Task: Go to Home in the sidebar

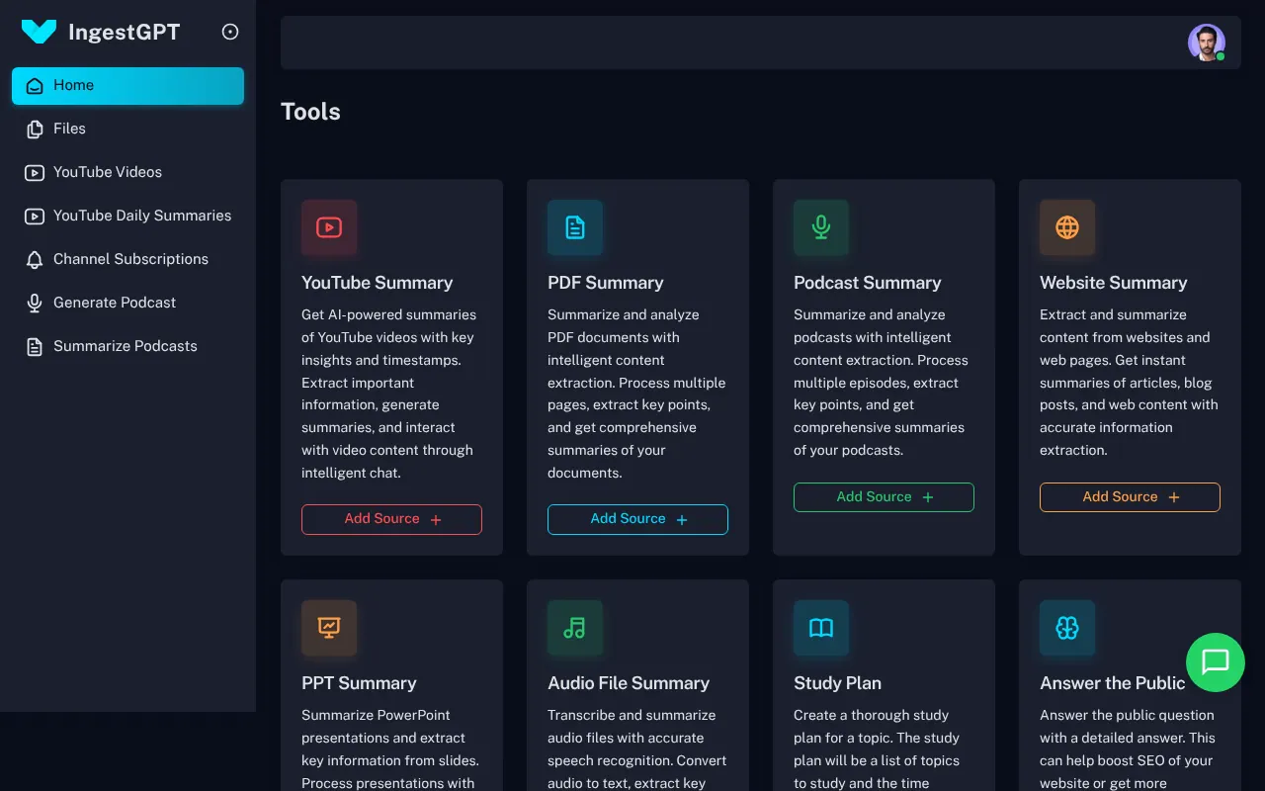Action: pos(127,86)
